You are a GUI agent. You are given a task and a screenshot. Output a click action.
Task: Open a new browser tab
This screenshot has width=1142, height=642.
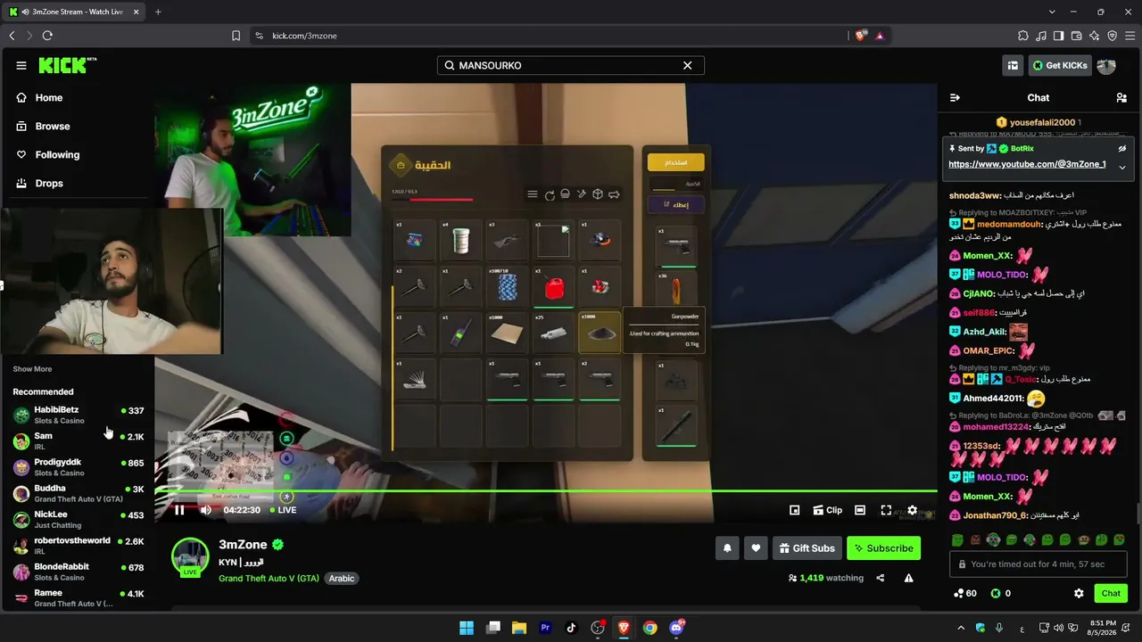pos(158,12)
